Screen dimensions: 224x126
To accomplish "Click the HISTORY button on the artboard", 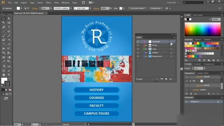I will [x=97, y=90].
